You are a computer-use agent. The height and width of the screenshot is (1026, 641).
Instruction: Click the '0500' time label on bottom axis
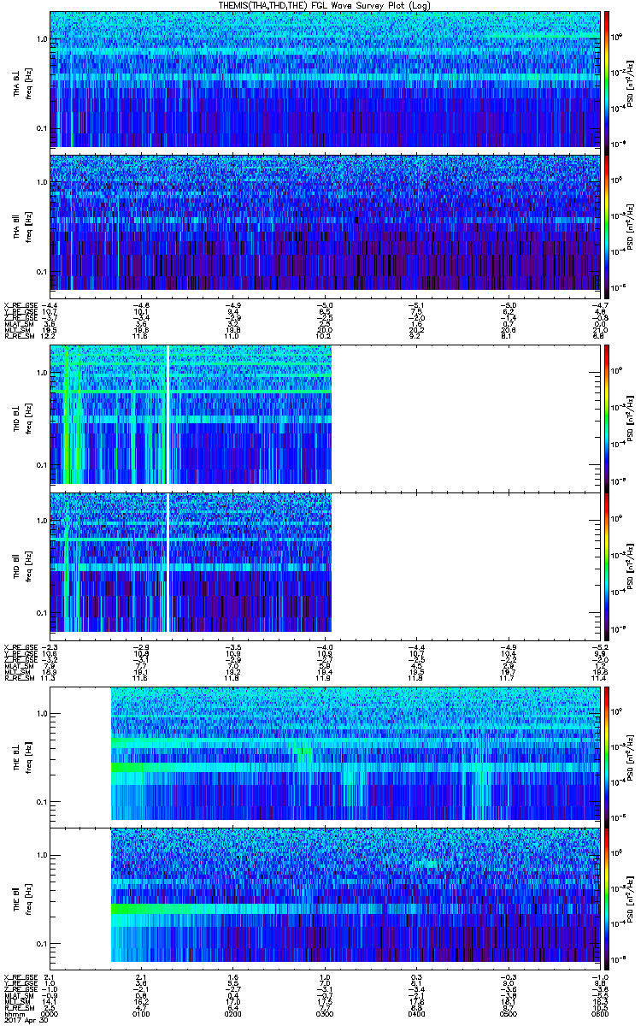[508, 1013]
